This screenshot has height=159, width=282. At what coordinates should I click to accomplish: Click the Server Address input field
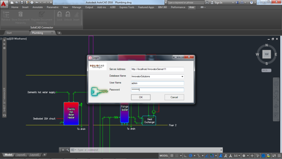click(157, 69)
